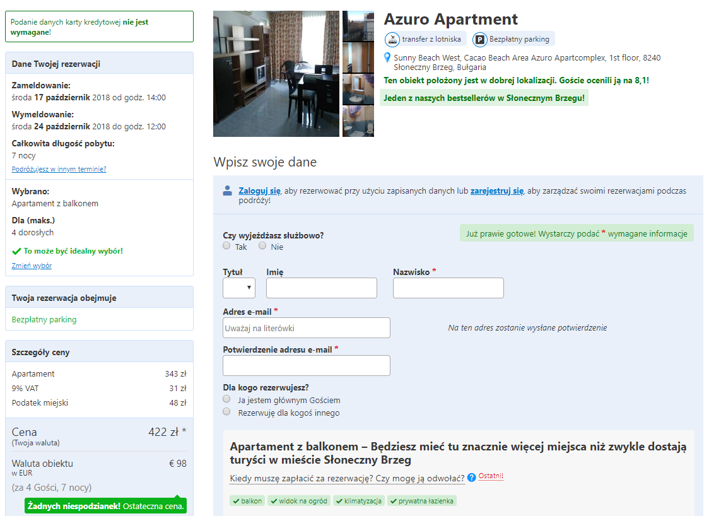This screenshot has height=516, width=709.
Task: Click the blue question mark help icon
Action: [x=472, y=478]
